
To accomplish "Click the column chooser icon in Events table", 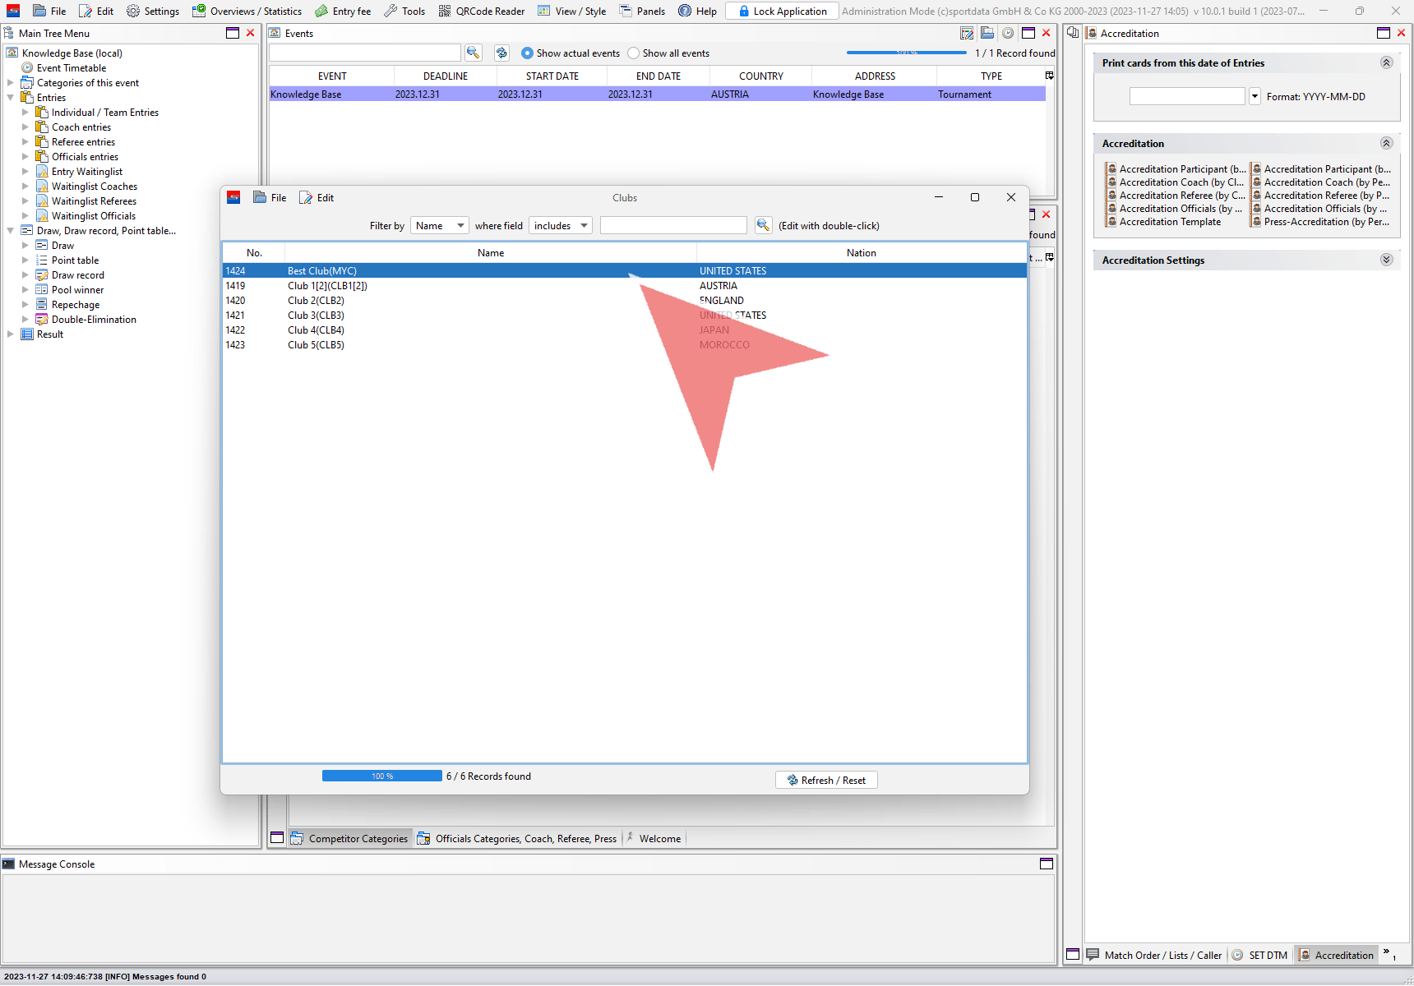I will click(1049, 76).
